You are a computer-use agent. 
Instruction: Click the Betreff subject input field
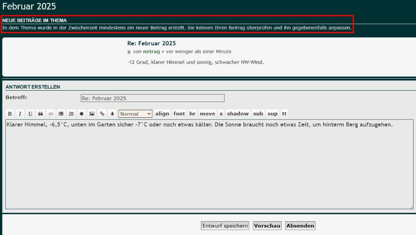click(x=152, y=98)
